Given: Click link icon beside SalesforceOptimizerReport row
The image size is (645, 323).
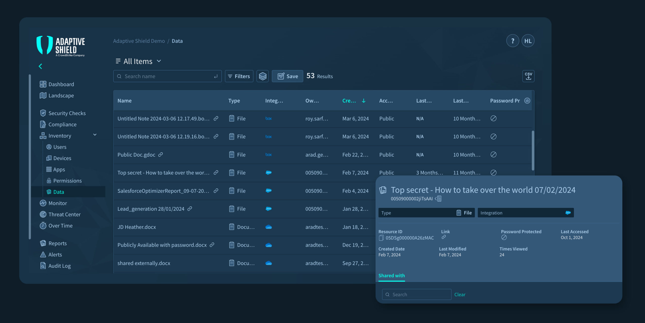Looking at the screenshot, I should coord(216,191).
